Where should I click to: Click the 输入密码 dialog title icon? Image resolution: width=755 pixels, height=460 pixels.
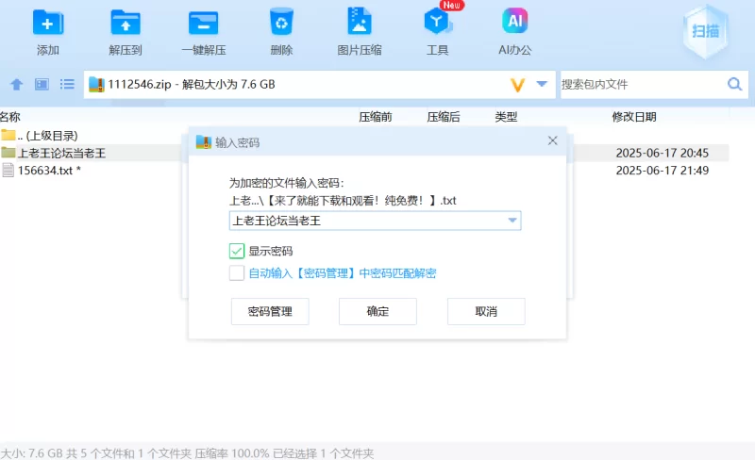click(x=204, y=142)
